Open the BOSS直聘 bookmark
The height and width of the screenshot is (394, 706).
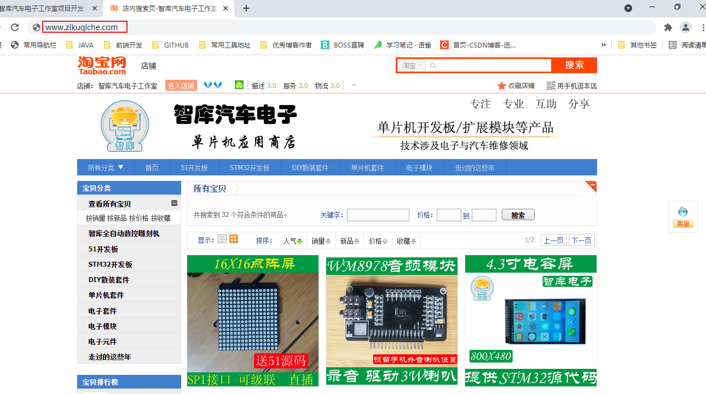[x=342, y=45]
